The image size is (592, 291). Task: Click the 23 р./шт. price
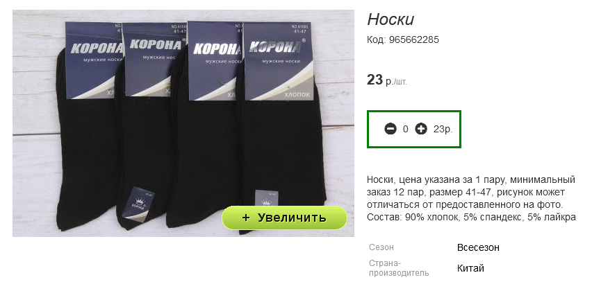click(387, 80)
